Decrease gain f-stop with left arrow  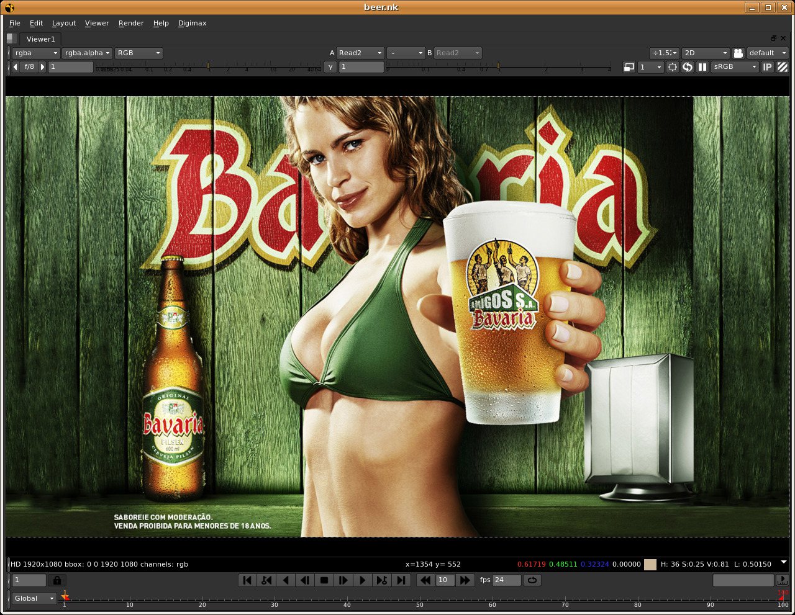point(16,66)
